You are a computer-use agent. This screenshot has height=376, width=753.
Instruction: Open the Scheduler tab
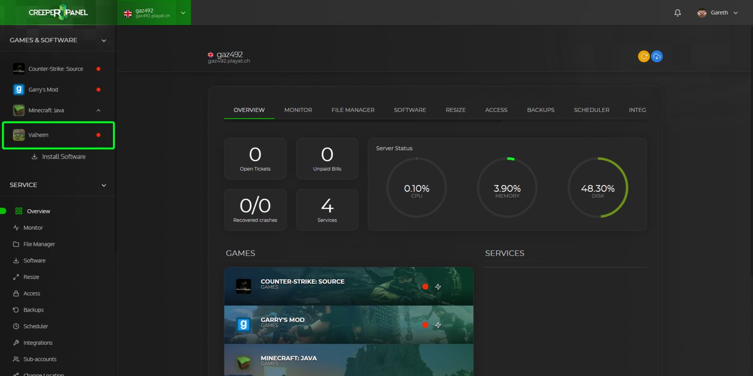click(x=592, y=110)
